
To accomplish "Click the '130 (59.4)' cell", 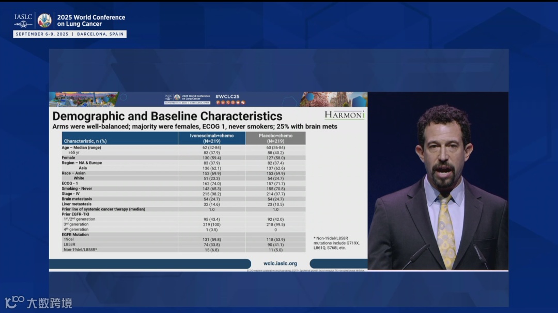I will pos(212,158).
